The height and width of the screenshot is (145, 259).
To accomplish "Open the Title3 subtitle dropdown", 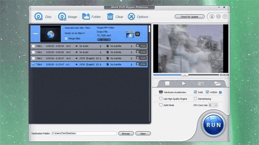I will pyautogui.click(x=131, y=58).
